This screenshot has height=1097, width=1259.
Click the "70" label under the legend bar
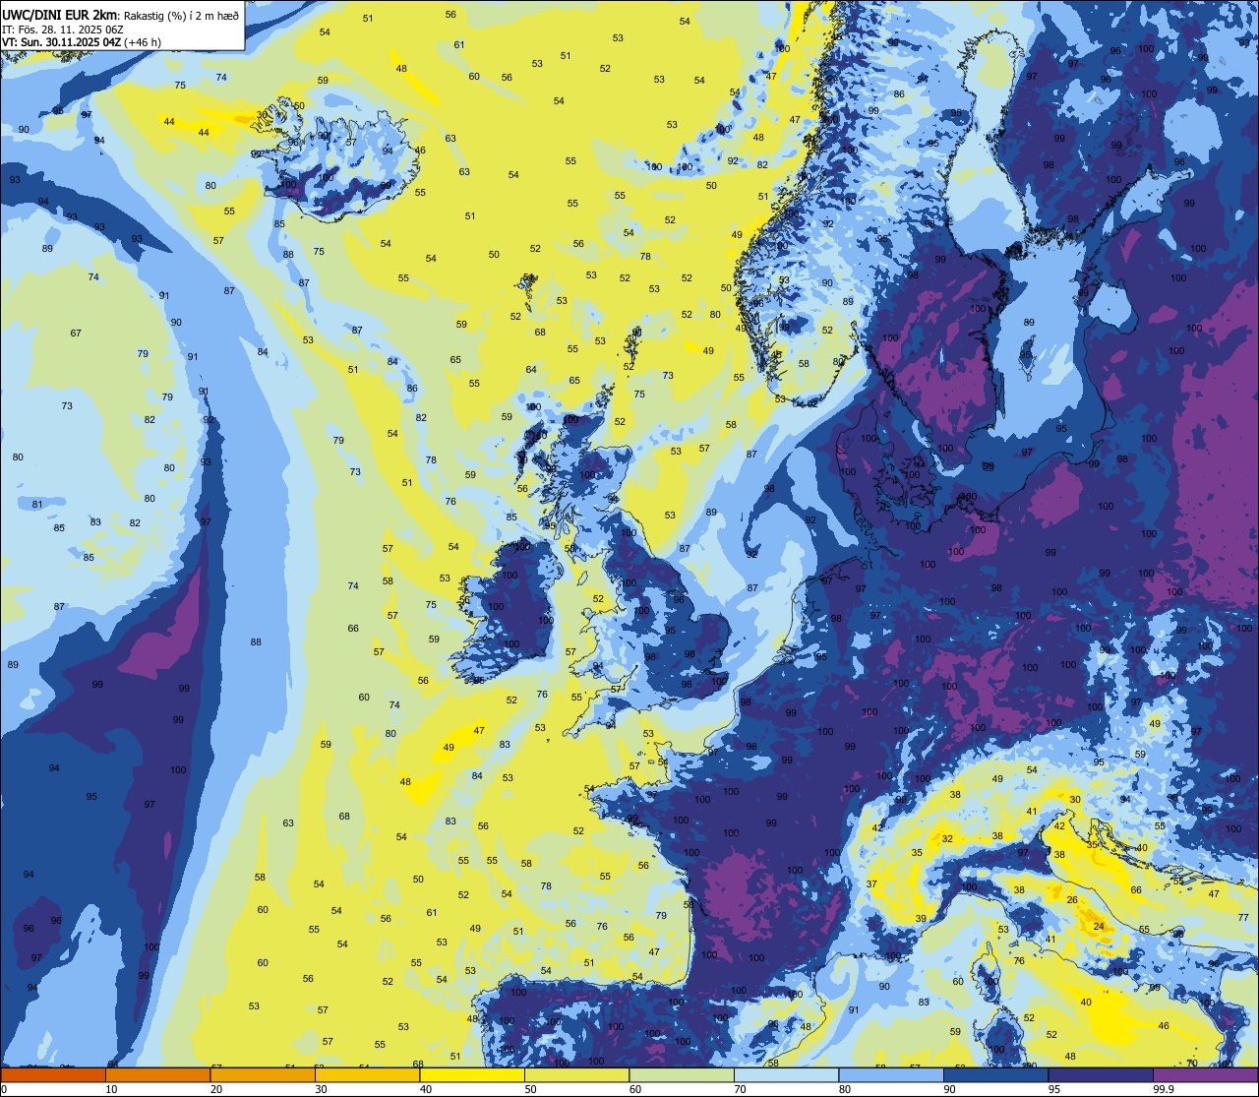(x=741, y=1089)
